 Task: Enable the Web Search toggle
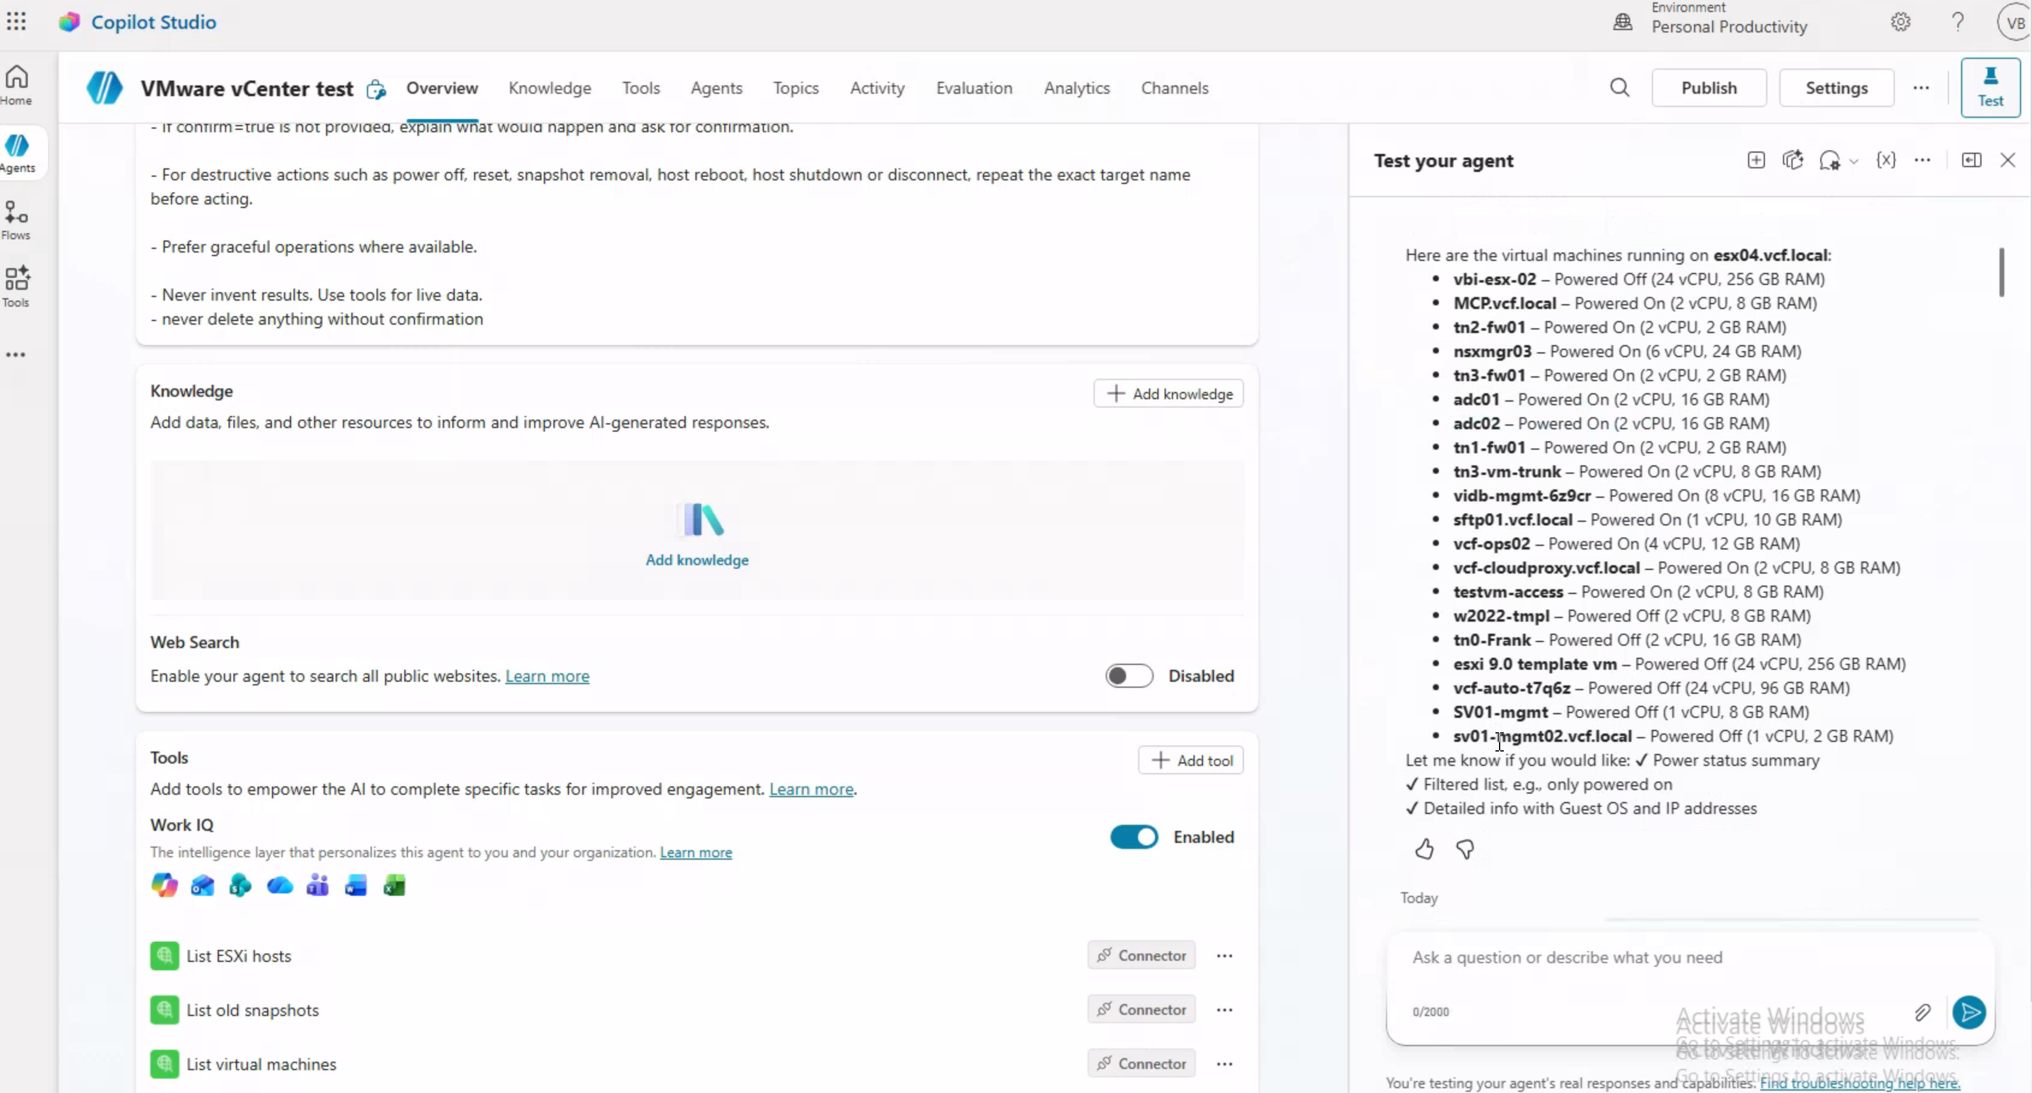tap(1129, 676)
